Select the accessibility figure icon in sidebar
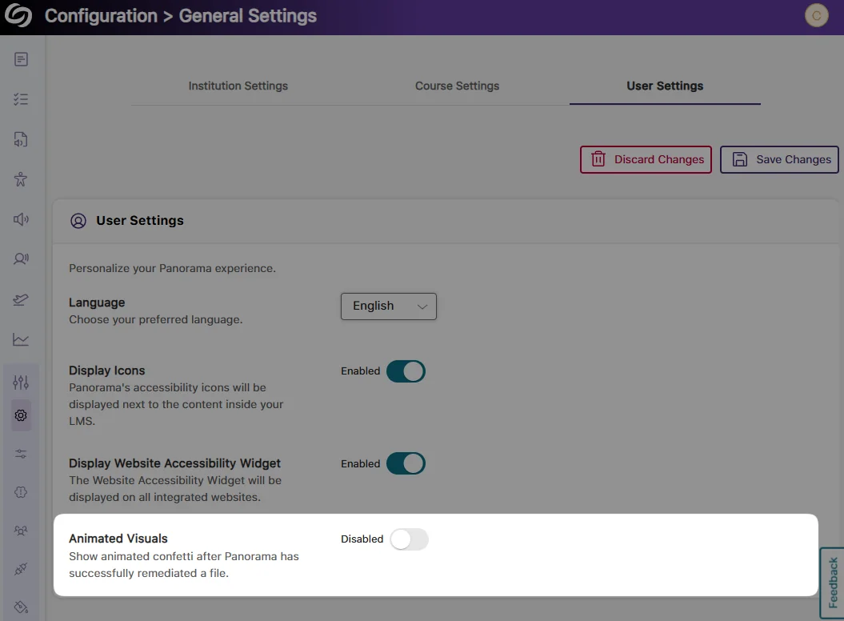Screen dimensions: 844x621 pos(21,179)
